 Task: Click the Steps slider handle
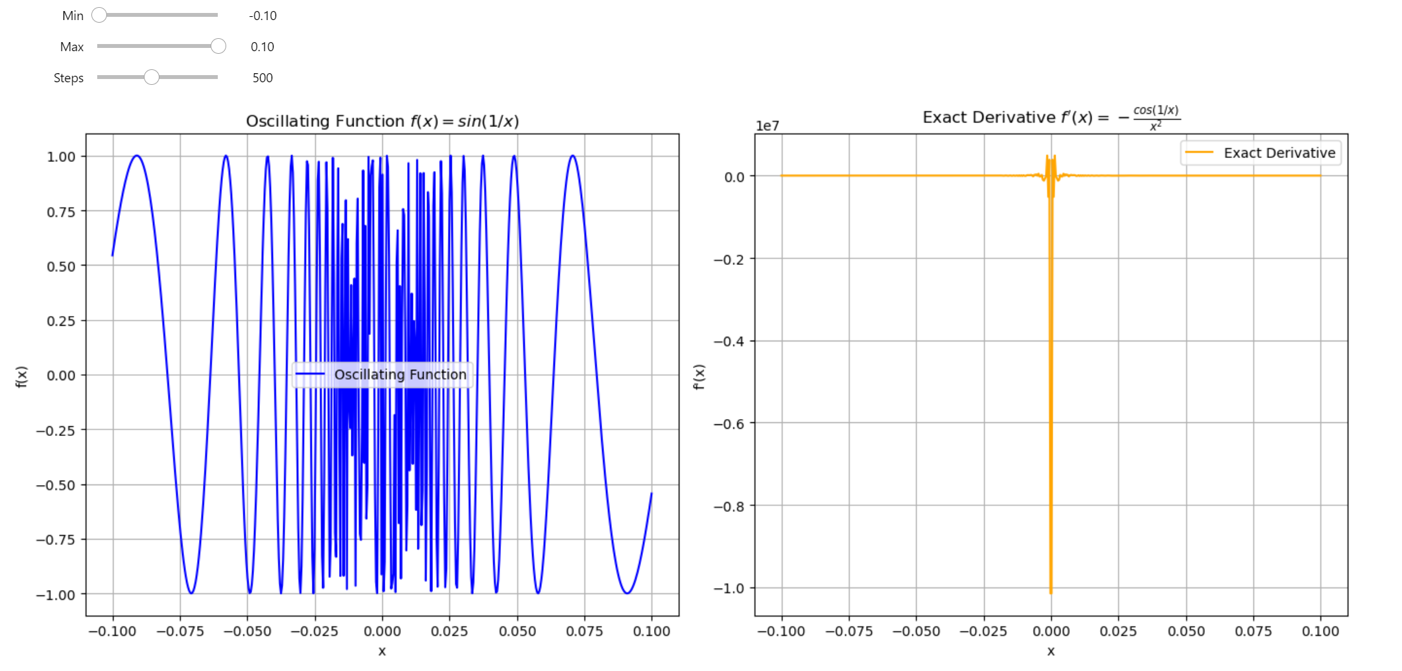click(151, 77)
